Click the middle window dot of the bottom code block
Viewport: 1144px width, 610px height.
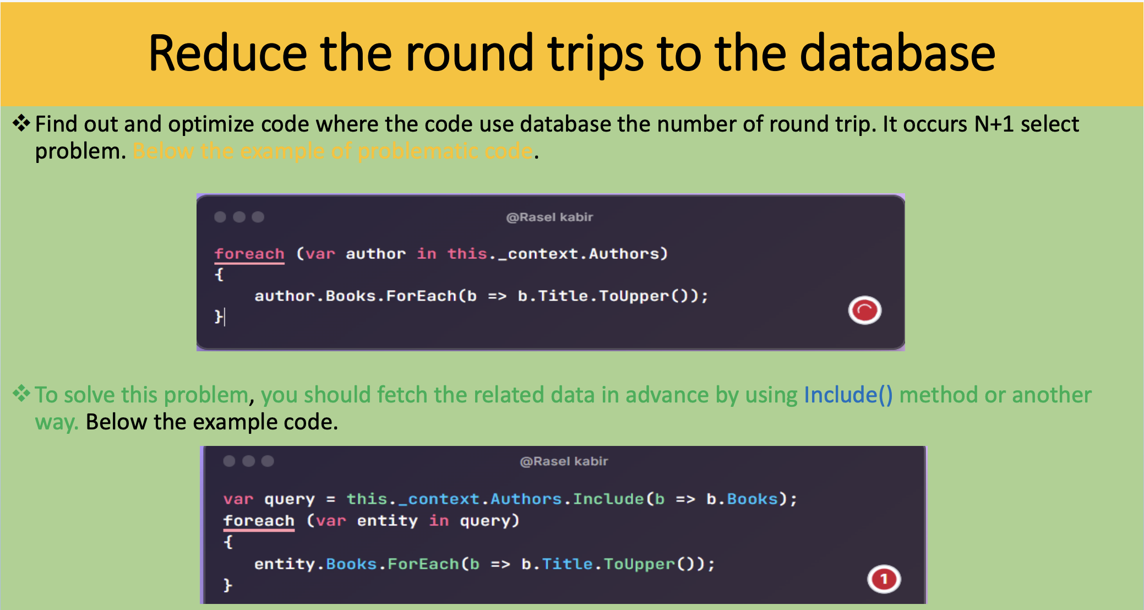point(249,461)
